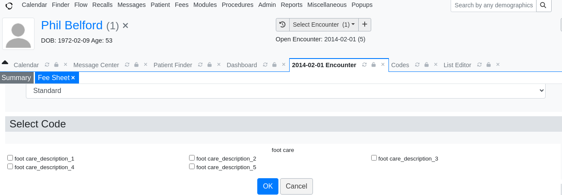Open the Procedures menu
Screen dimensions: 562x195
(x=237, y=5)
